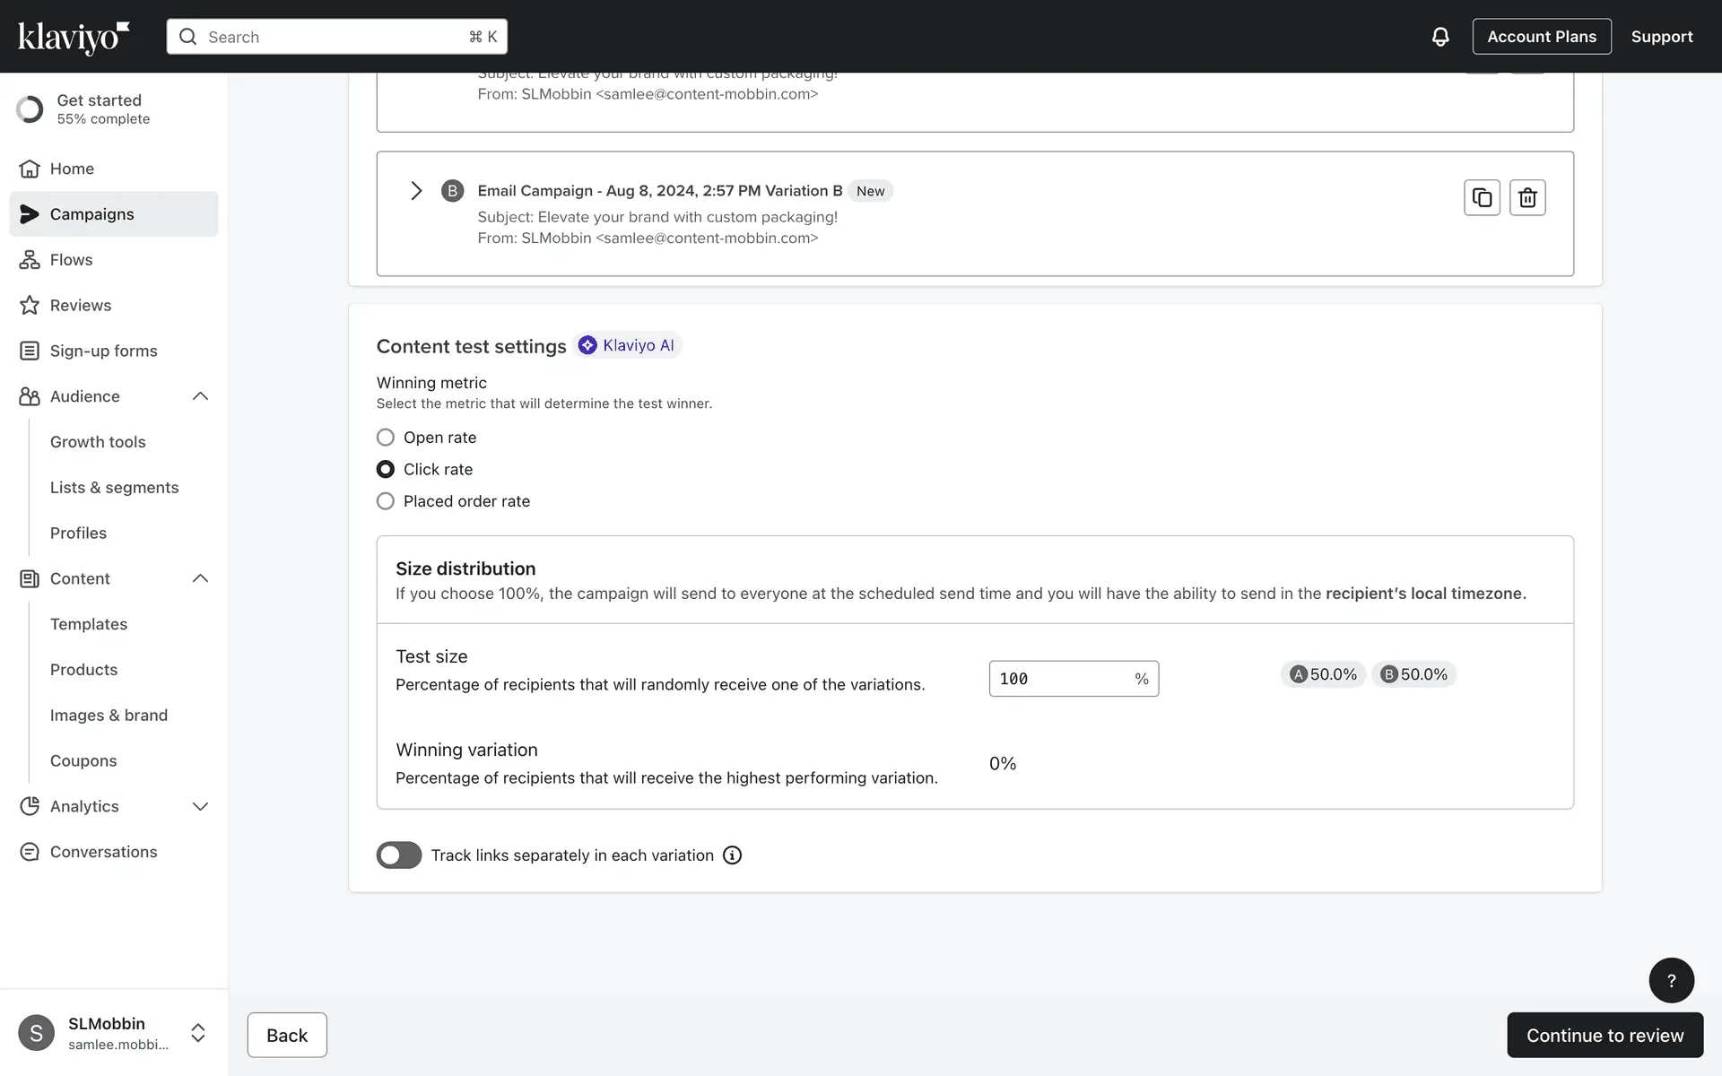1722x1076 pixels.
Task: Select the Open rate radio button
Action: pyautogui.click(x=386, y=438)
